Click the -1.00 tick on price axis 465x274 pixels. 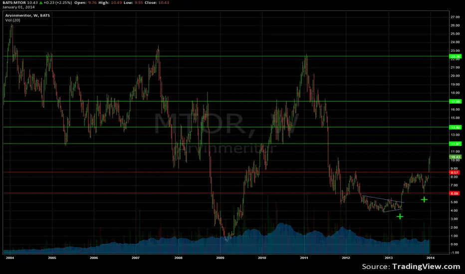click(x=455, y=253)
